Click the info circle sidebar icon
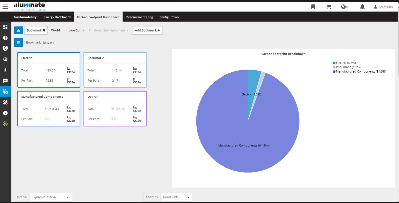The image size is (399, 203). (x=5, y=113)
